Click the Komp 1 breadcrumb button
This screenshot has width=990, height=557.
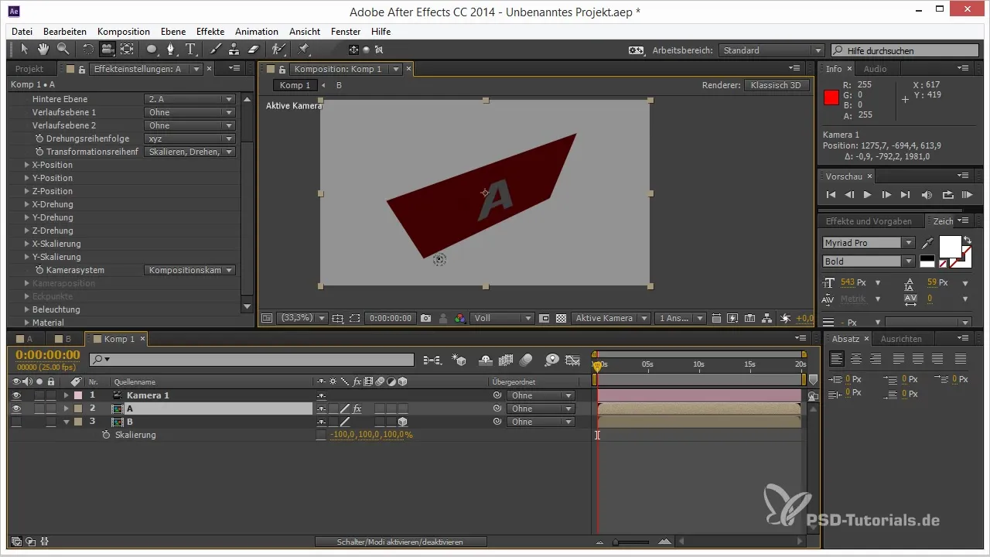(x=295, y=85)
